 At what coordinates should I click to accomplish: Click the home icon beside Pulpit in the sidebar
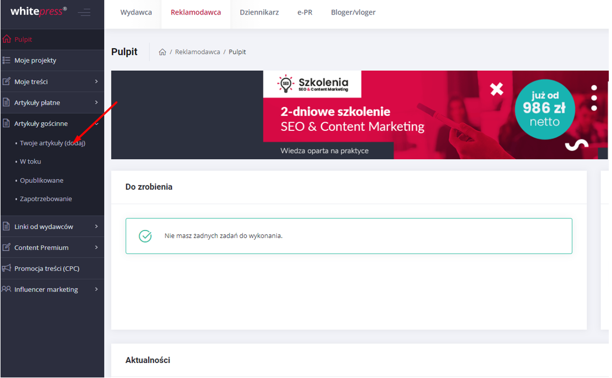click(x=6, y=39)
